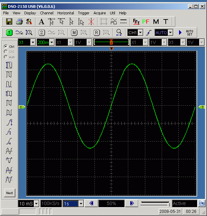Image resolution: width=207 pixels, height=216 pixels.
Task: Click the trigger slope edge icon
Action: (x=148, y=33)
